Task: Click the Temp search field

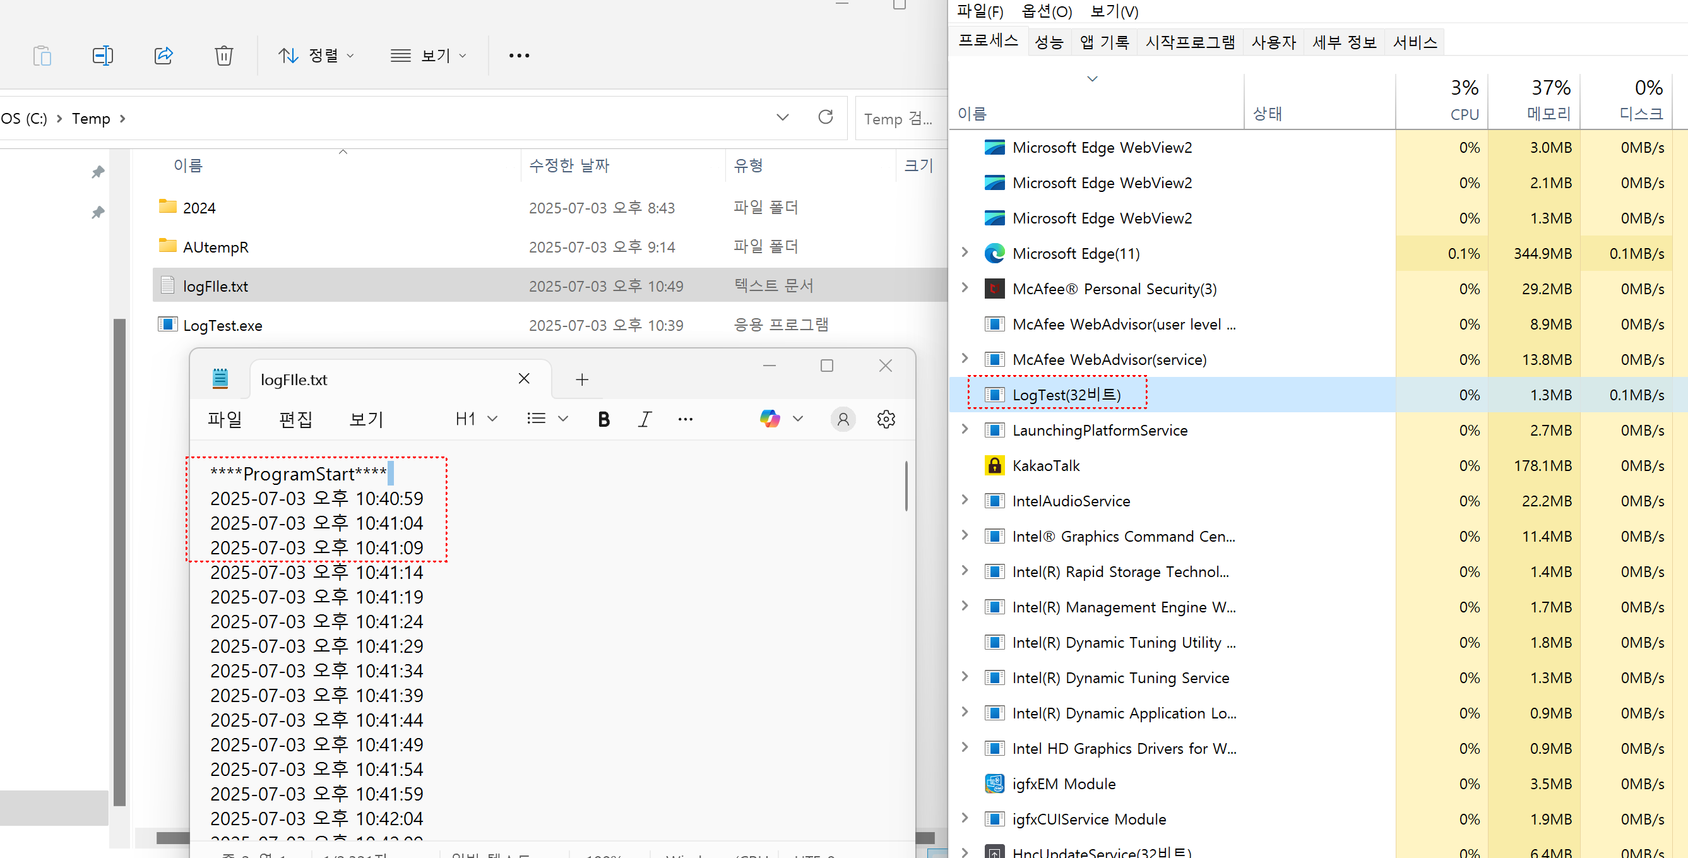Action: click(x=898, y=119)
